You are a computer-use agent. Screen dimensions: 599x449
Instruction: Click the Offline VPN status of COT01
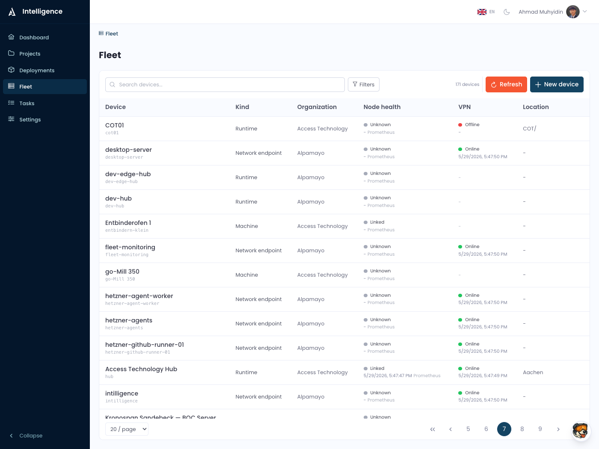(469, 125)
